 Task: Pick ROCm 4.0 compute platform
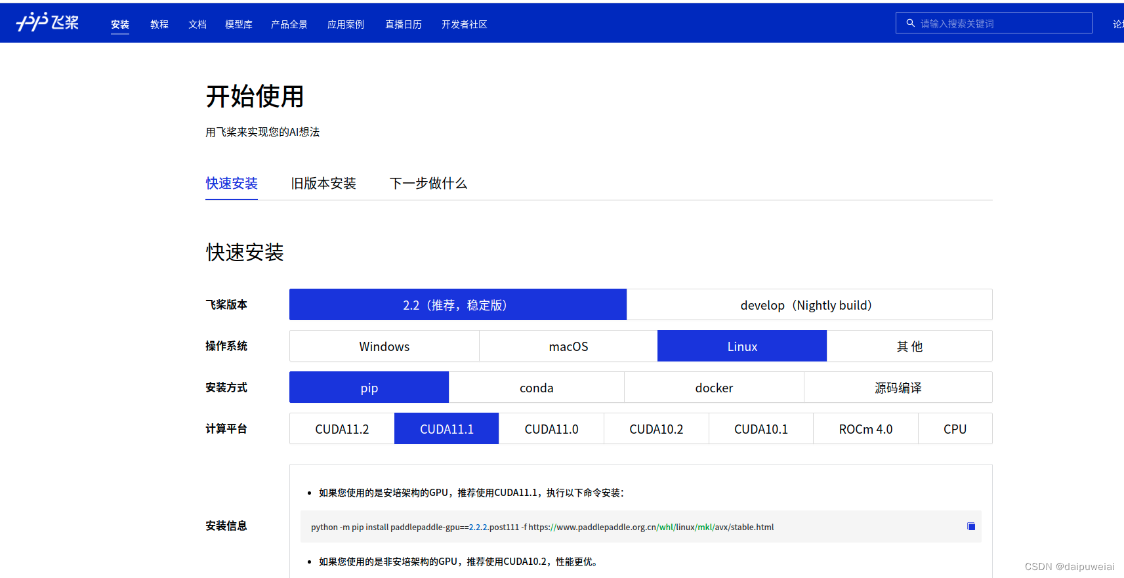pos(865,428)
